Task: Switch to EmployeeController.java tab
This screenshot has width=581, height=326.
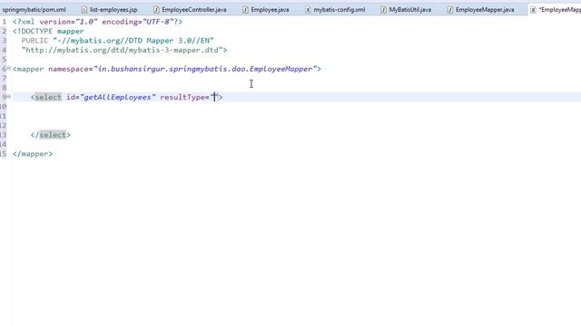Action: 193,10
